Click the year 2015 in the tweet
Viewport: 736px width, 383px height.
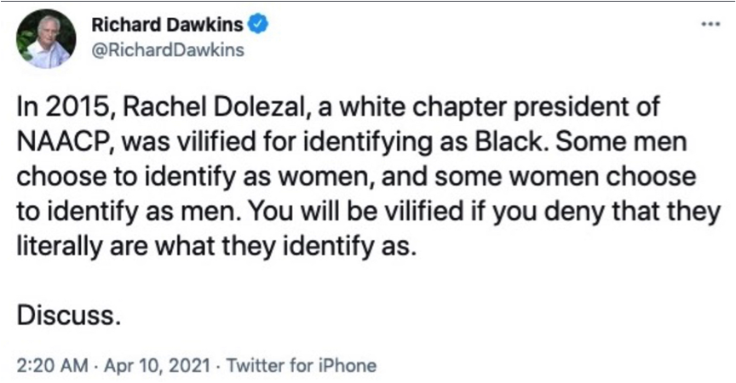[x=81, y=107]
